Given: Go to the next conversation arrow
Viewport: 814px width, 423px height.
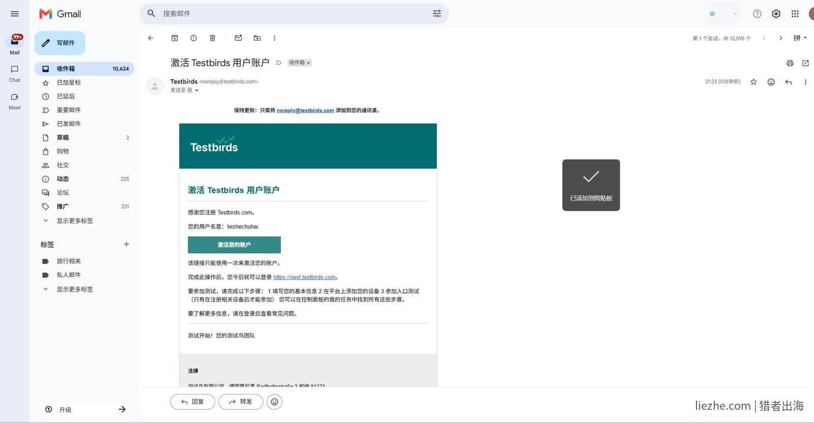Looking at the screenshot, I should (x=781, y=38).
